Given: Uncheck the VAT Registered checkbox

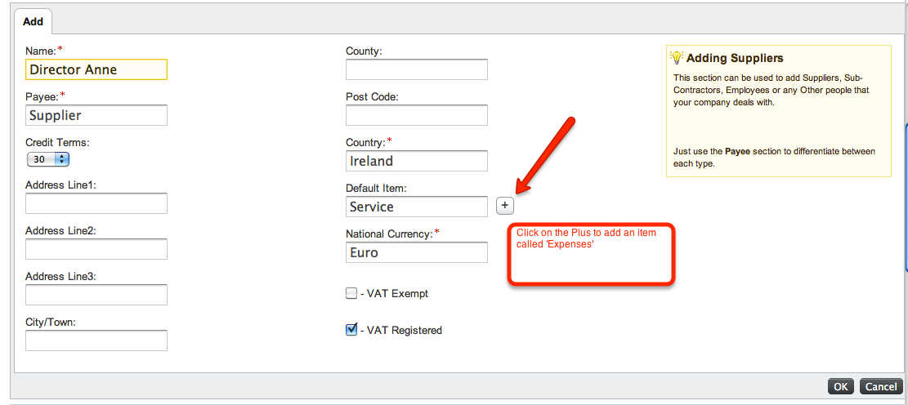Looking at the screenshot, I should (x=351, y=330).
